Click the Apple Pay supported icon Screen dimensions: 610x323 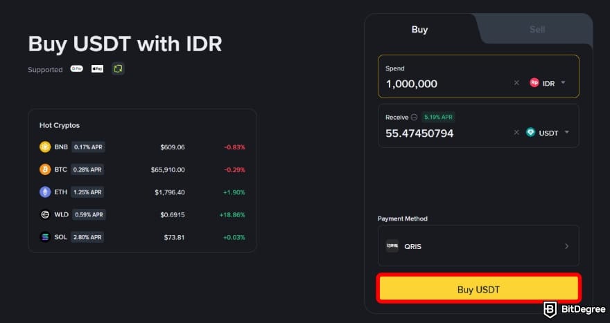97,68
